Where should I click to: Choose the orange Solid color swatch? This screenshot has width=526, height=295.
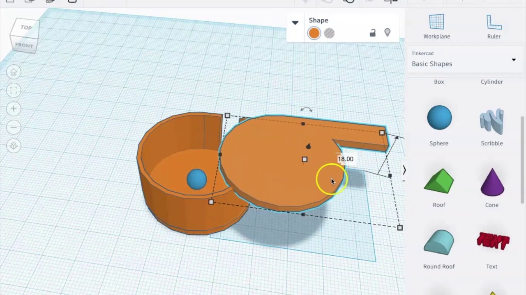pos(314,33)
